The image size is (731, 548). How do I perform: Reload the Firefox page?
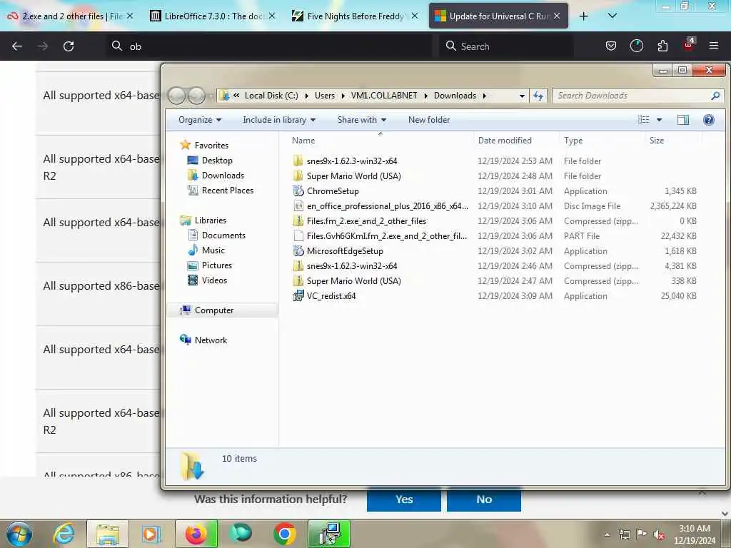click(69, 46)
